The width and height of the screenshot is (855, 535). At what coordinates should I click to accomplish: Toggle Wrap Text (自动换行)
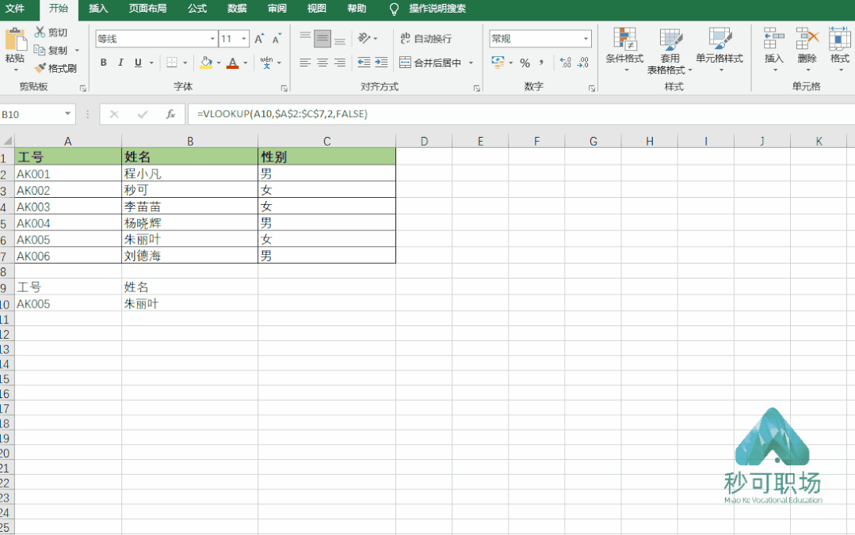click(426, 38)
